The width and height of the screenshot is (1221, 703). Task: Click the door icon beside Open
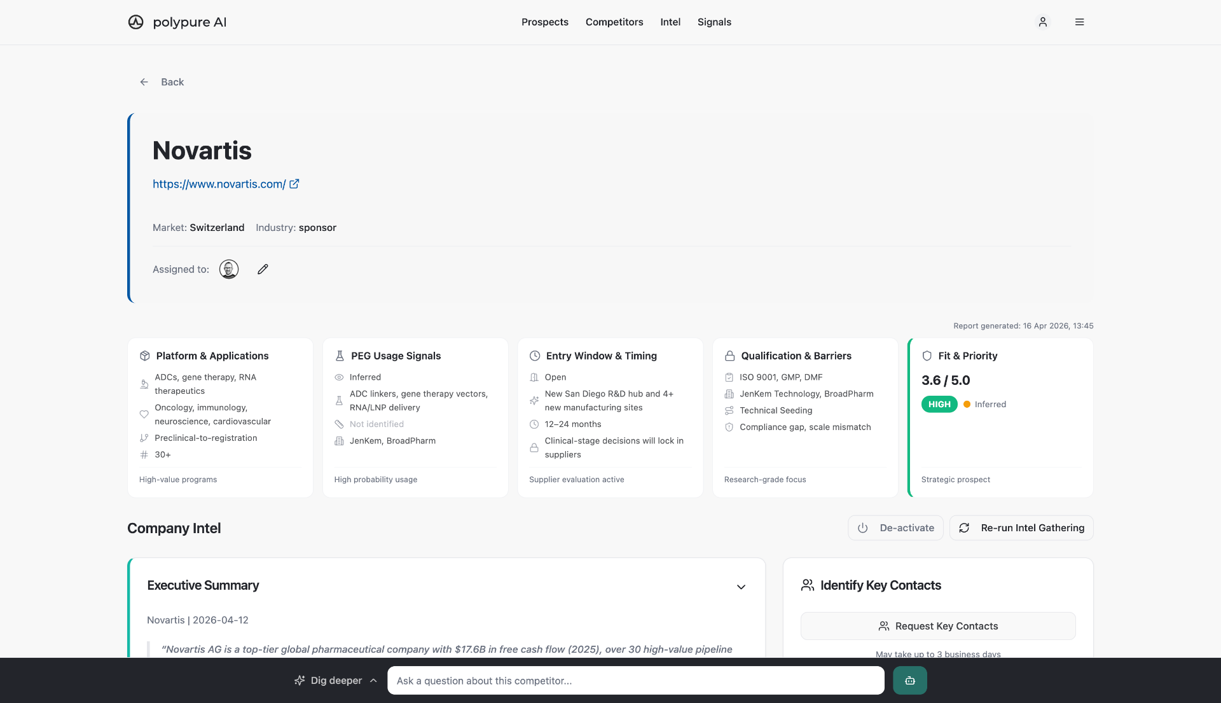[534, 377]
